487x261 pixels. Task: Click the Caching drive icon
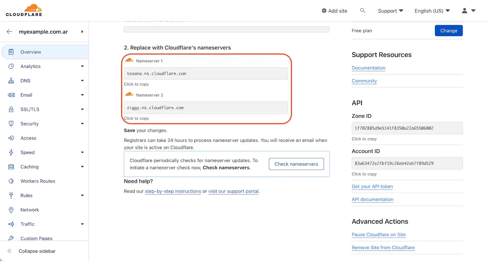pyautogui.click(x=11, y=167)
